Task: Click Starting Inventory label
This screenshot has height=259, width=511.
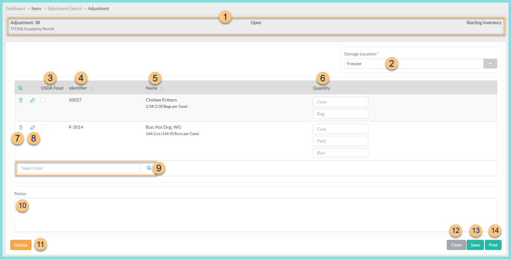Action: tap(484, 23)
